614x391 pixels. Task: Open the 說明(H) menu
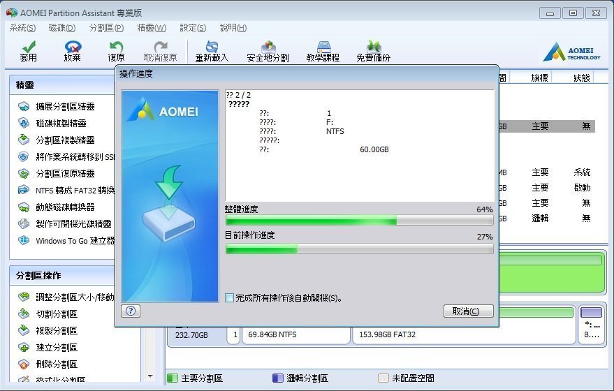click(233, 28)
